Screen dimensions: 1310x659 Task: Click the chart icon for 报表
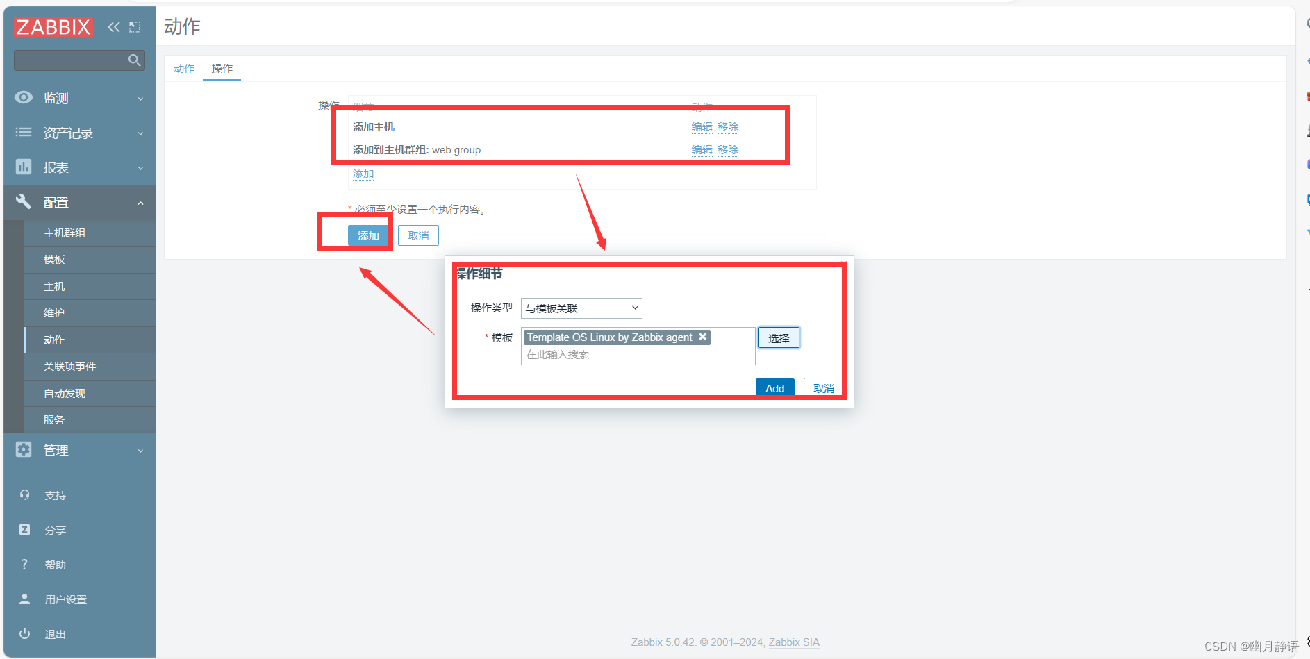[x=24, y=167]
